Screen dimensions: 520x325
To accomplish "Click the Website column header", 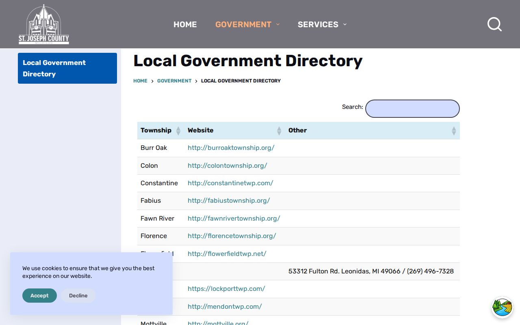I will (x=235, y=130).
